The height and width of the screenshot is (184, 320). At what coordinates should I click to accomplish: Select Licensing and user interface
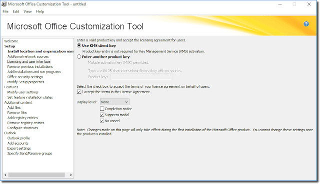pyautogui.click(x=29, y=61)
